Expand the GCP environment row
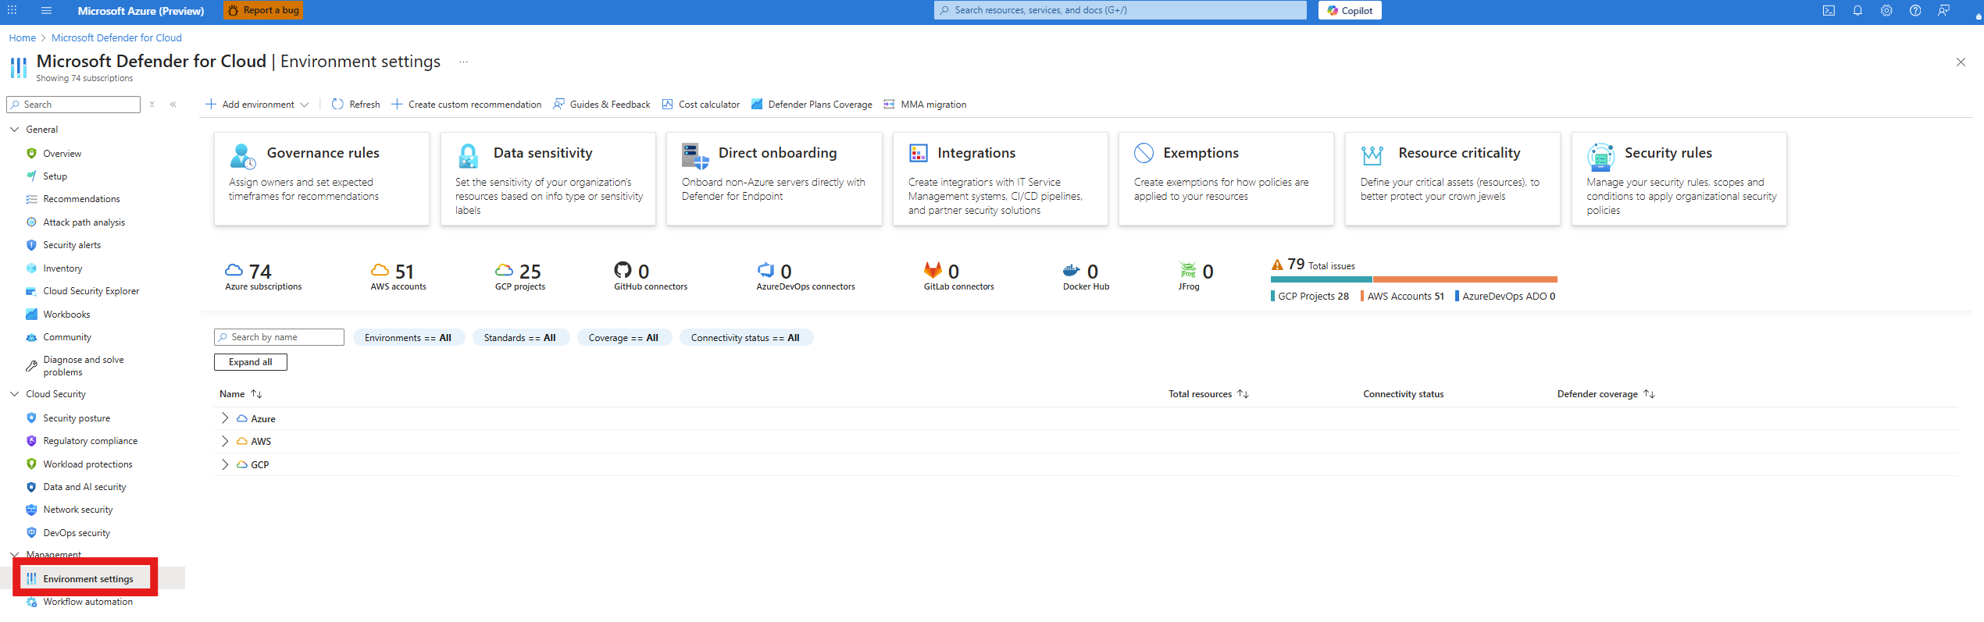This screenshot has height=622, width=1984. pos(225,464)
